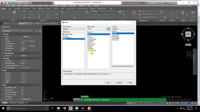This screenshot has width=200, height=112.
Task: Click the large Text tool icon in ribbon
Action: click(x=62, y=13)
